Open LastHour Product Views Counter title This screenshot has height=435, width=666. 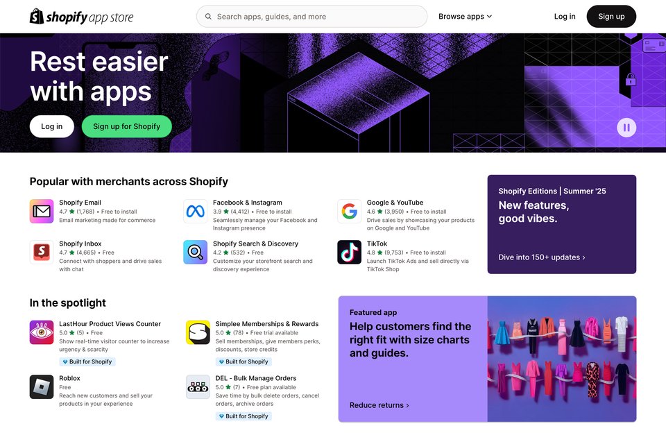110,324
